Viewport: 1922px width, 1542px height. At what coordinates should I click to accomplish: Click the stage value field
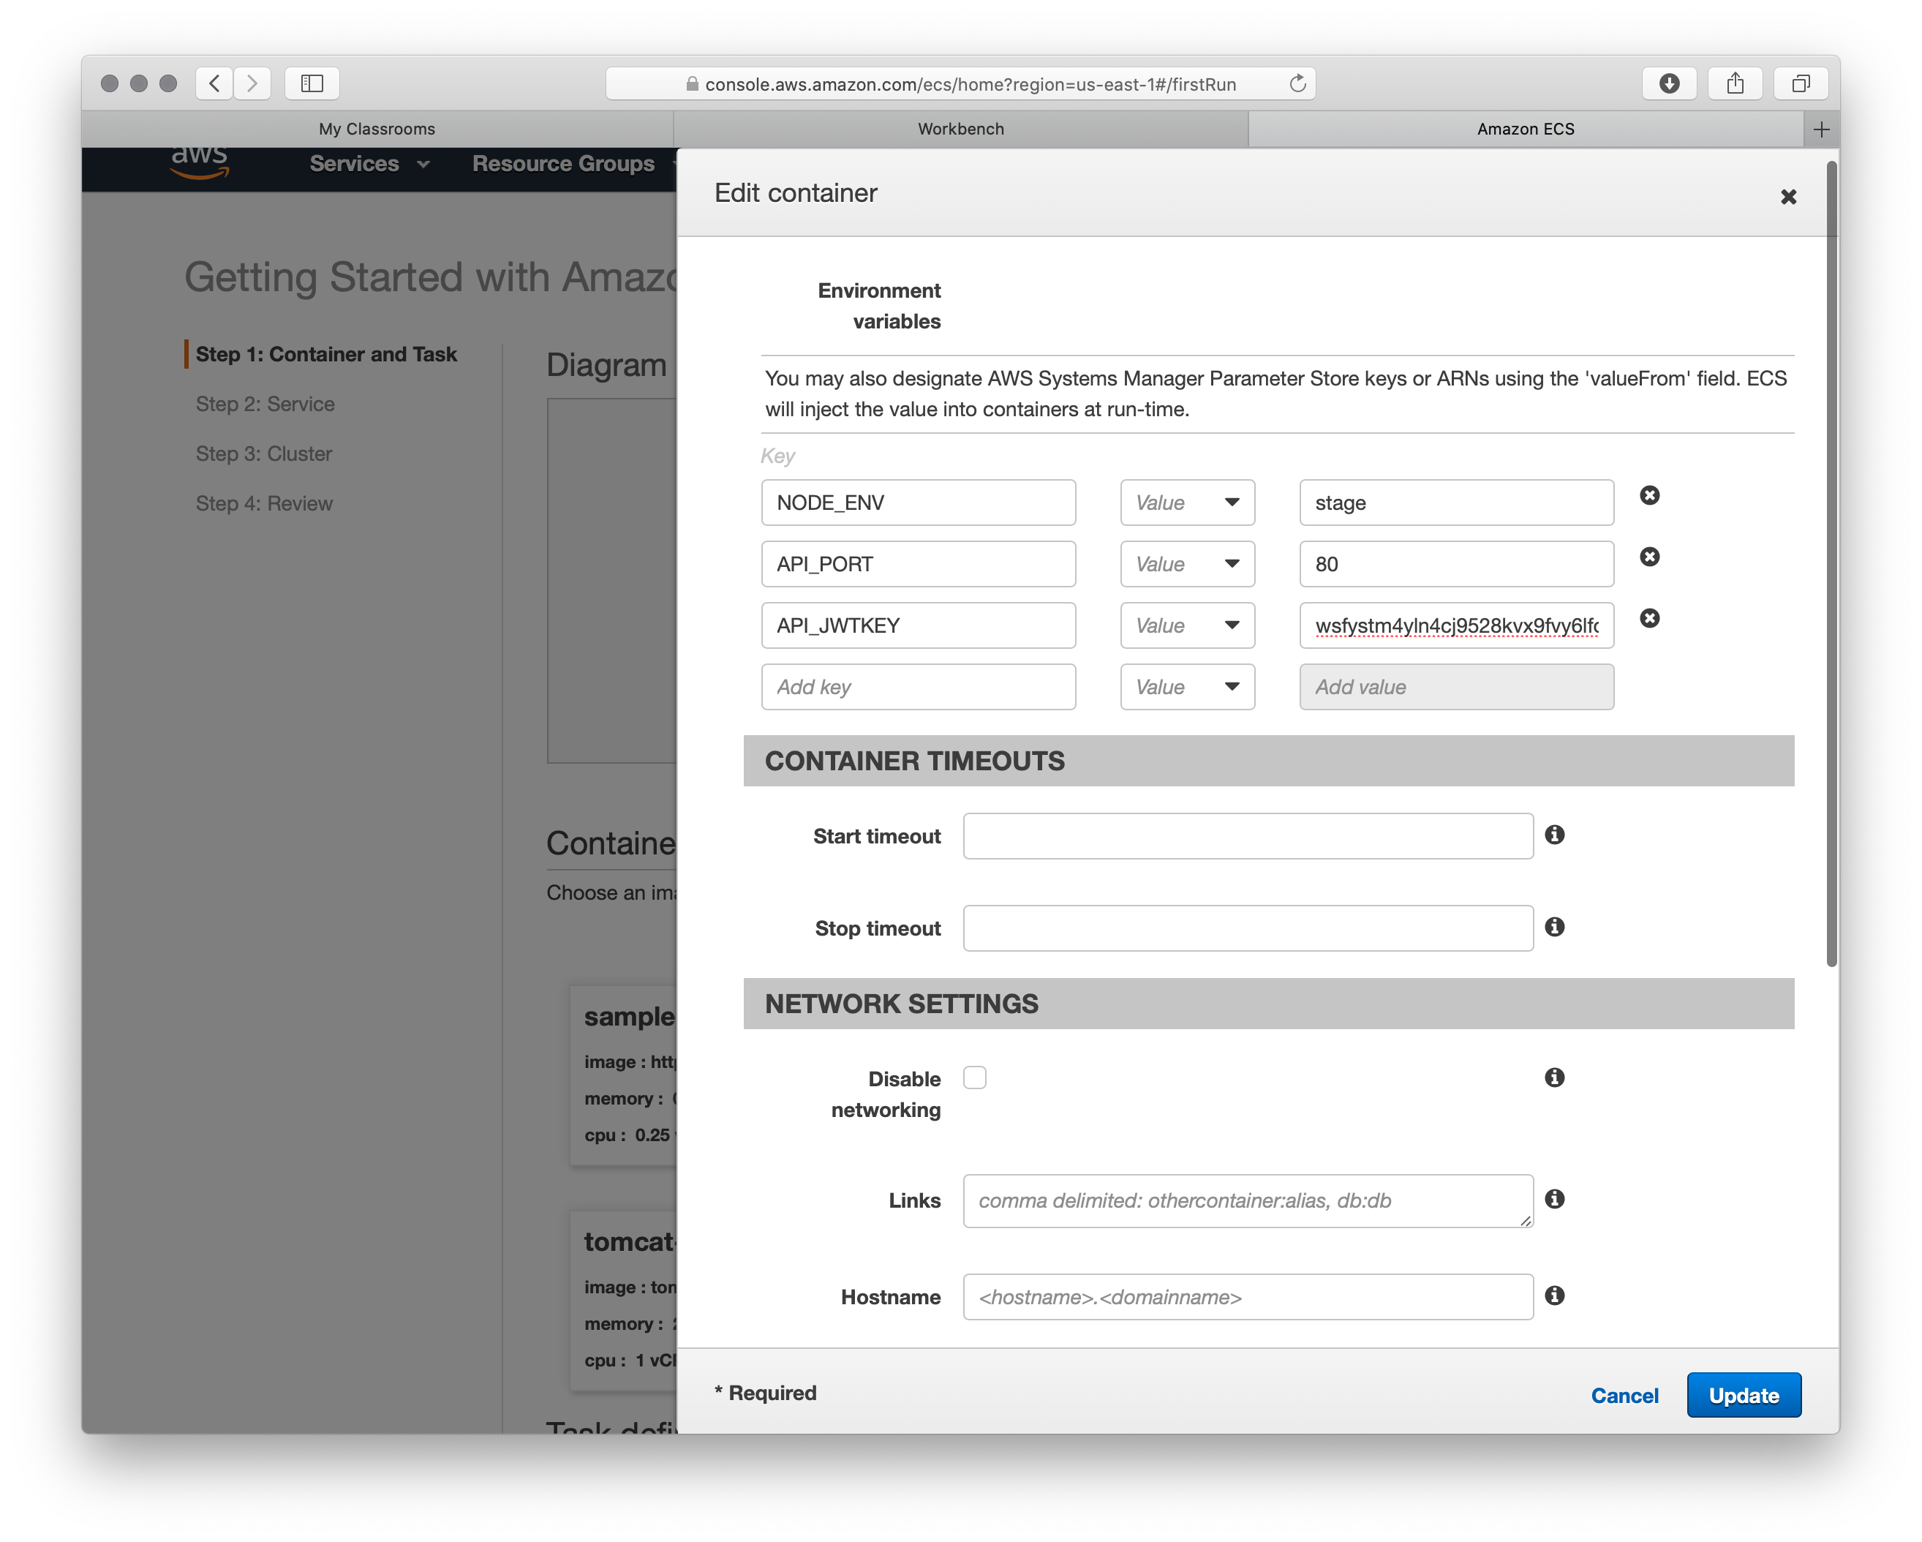[1457, 503]
